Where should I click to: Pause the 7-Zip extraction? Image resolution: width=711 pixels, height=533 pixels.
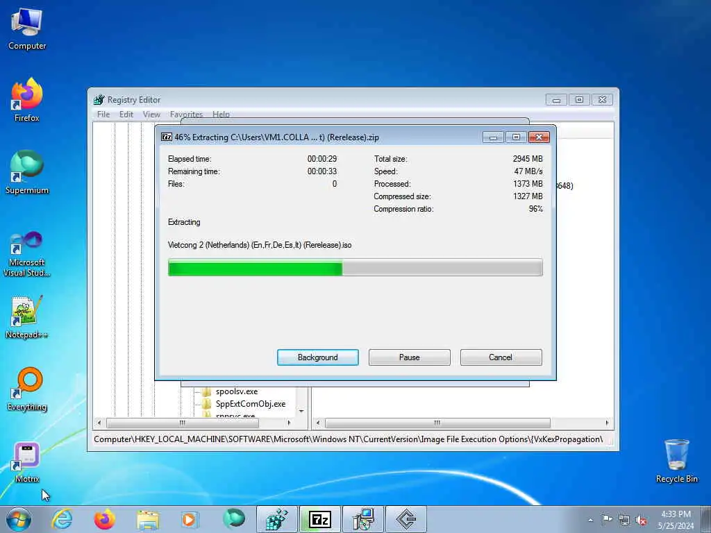409,357
